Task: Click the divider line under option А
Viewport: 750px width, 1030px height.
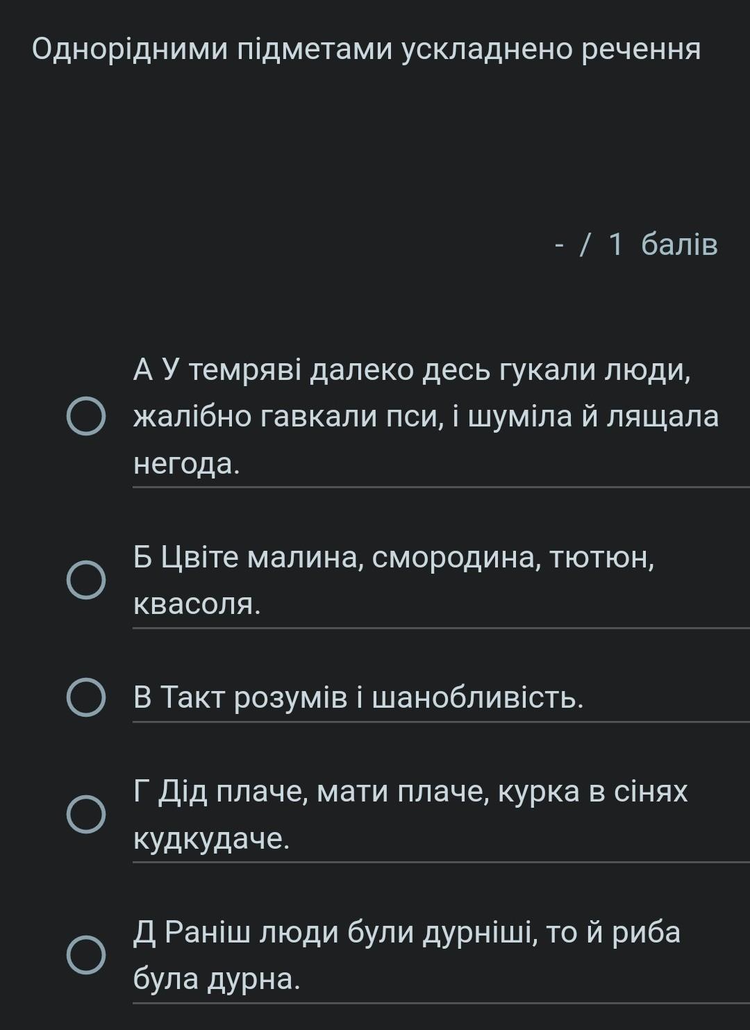Action: pos(441,488)
